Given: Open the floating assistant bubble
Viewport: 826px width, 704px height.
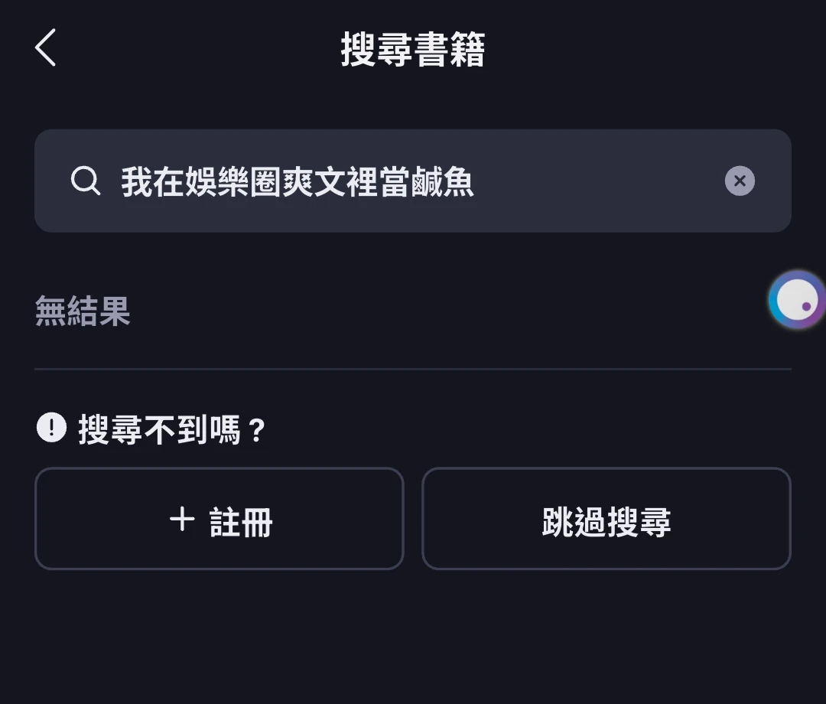Looking at the screenshot, I should click(x=798, y=300).
